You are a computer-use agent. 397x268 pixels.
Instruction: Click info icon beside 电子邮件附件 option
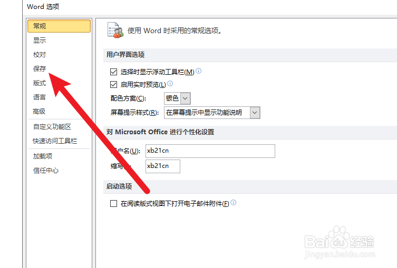click(233, 203)
